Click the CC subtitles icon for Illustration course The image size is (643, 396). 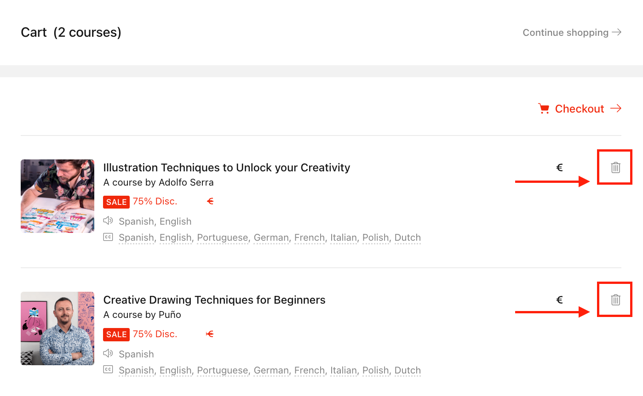pos(108,238)
